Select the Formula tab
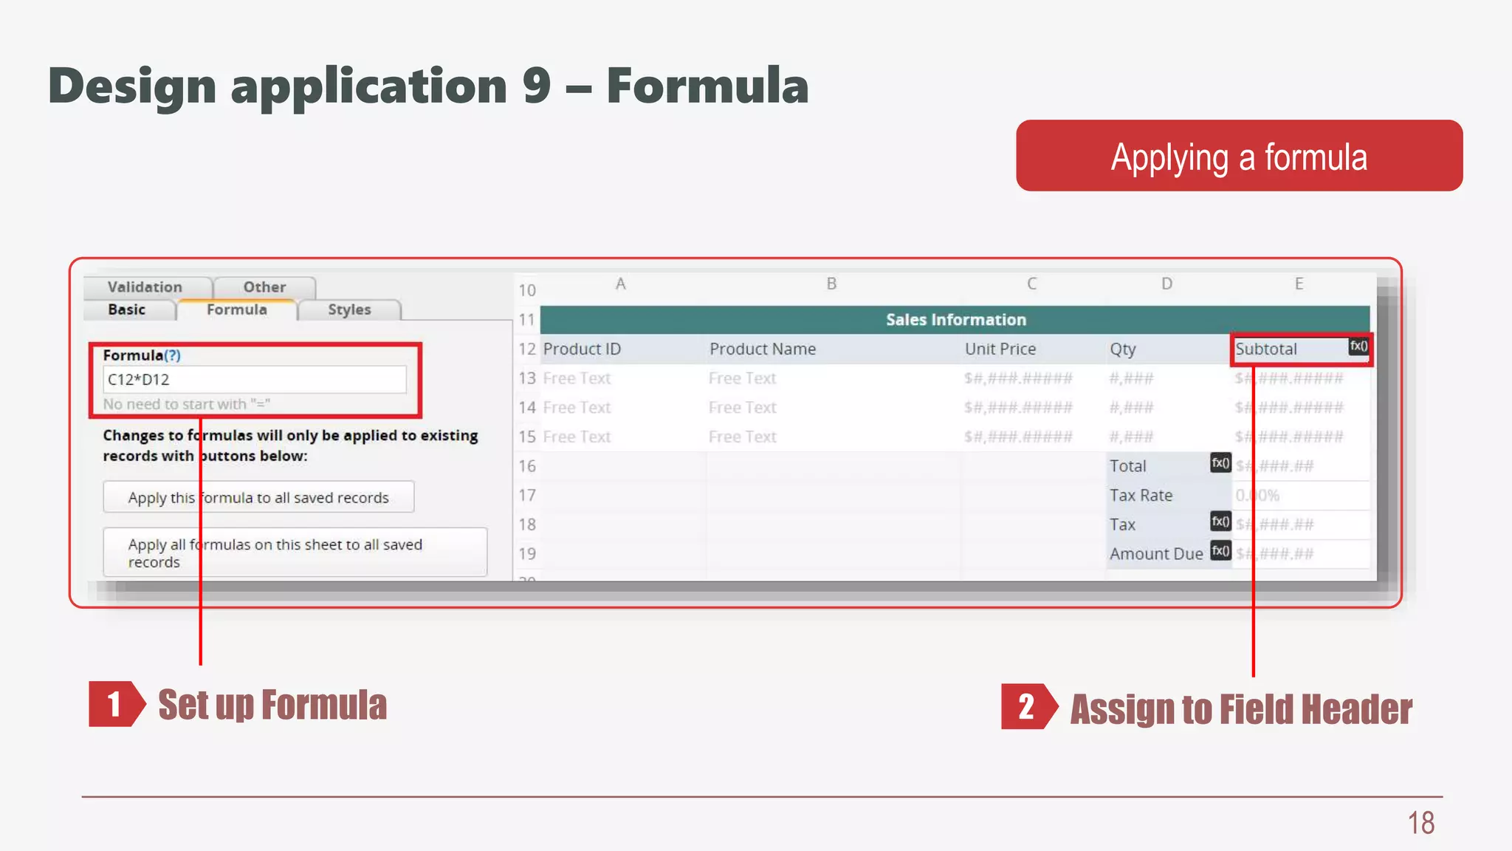Image resolution: width=1512 pixels, height=851 pixels. [237, 310]
